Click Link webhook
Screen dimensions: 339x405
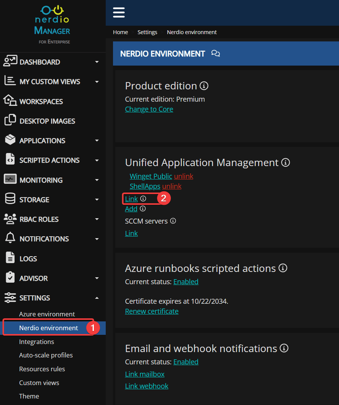point(147,386)
